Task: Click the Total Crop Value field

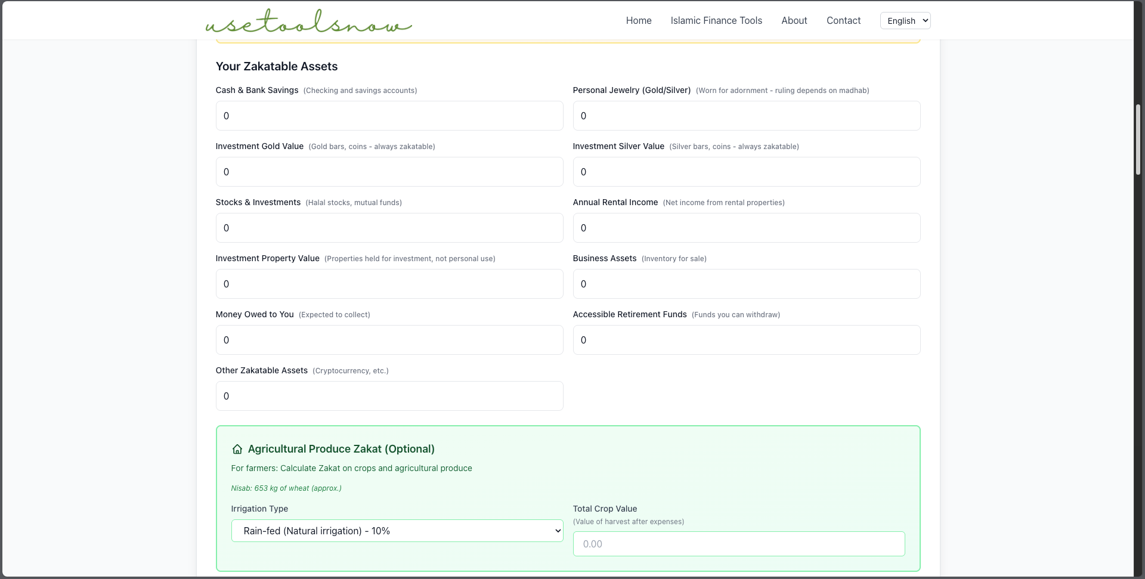Action: tap(738, 544)
